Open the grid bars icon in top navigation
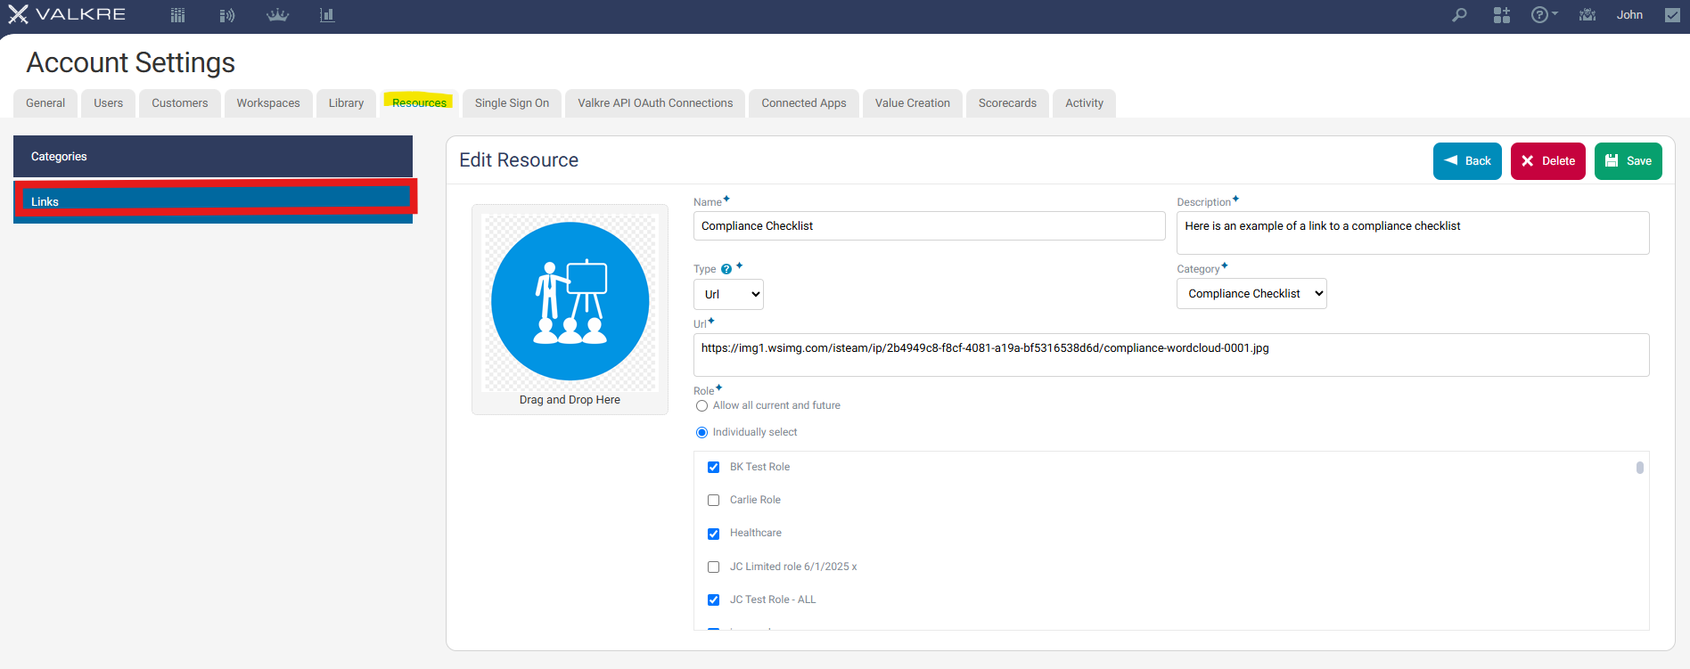1690x669 pixels. [177, 15]
